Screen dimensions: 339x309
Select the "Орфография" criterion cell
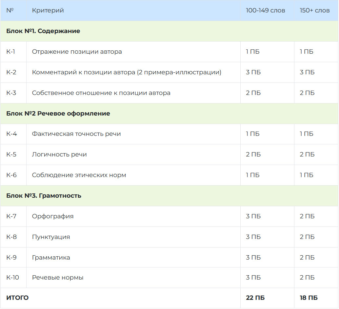tap(133, 216)
